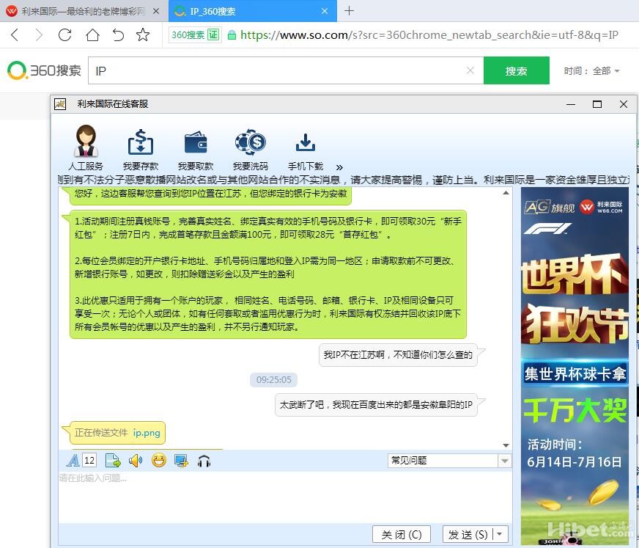Open the send button options arrow
This screenshot has height=548, width=639.
click(501, 535)
